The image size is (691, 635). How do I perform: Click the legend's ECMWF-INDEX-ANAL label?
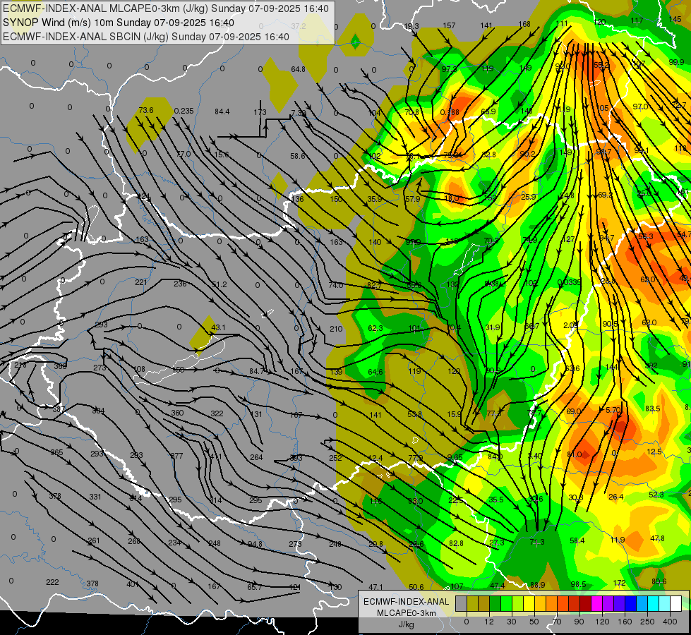406,602
